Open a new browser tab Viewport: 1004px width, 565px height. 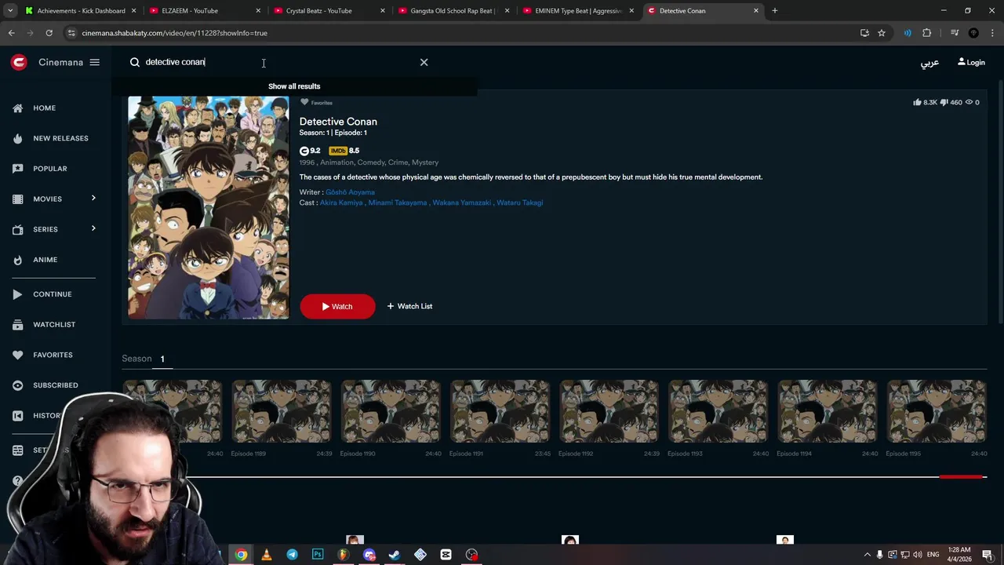(x=774, y=11)
